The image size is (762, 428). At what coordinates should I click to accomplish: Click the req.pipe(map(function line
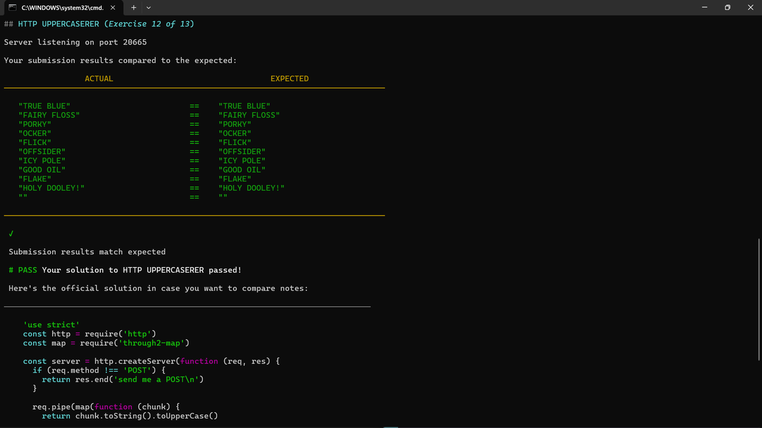click(106, 406)
